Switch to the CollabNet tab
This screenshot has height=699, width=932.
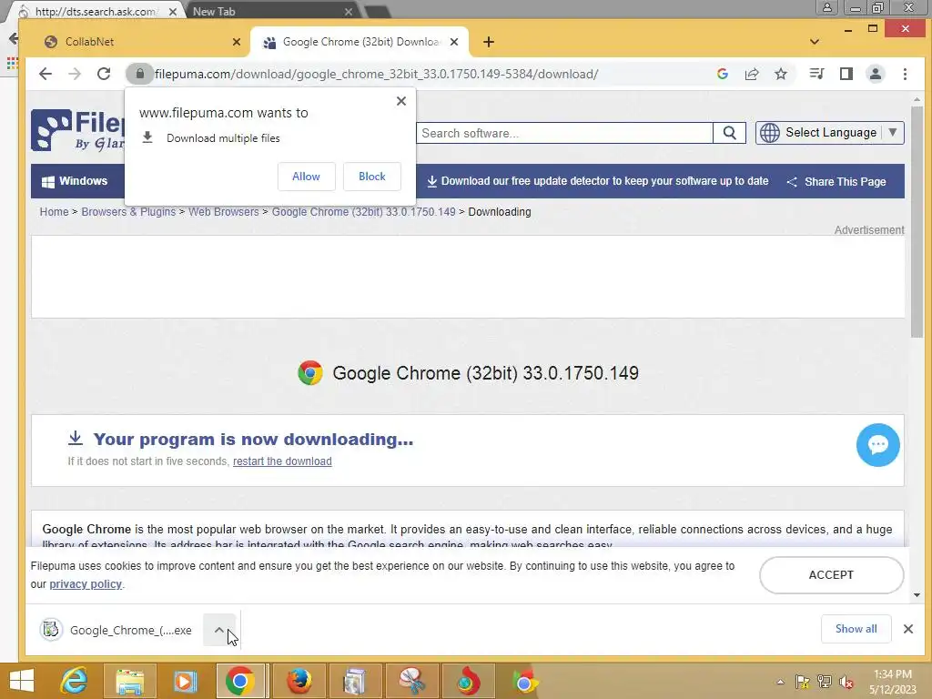pos(137,42)
